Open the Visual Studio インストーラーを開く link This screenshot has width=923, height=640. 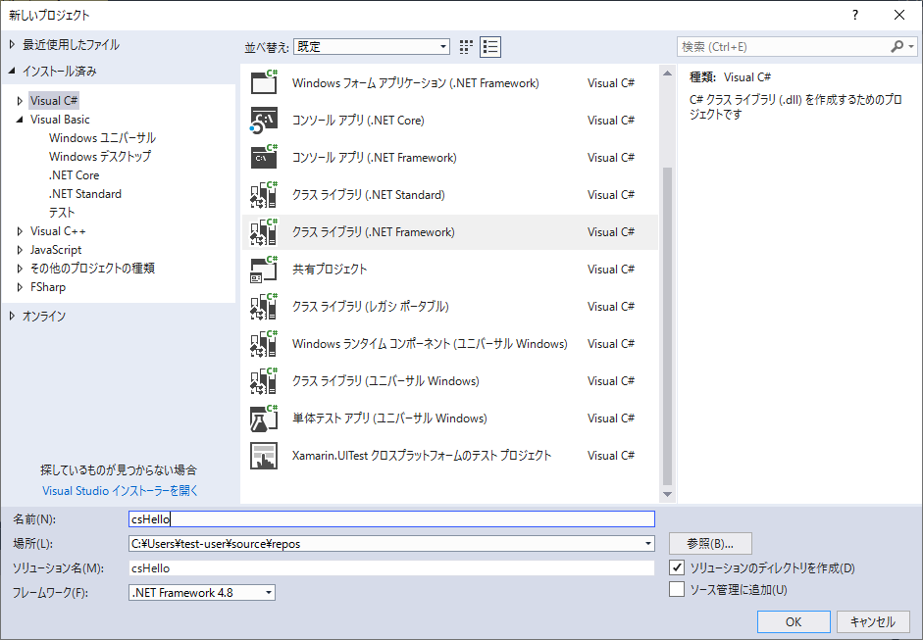pos(120,491)
